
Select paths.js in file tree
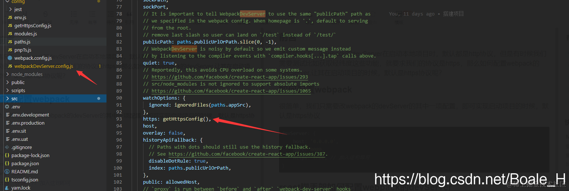click(x=22, y=42)
